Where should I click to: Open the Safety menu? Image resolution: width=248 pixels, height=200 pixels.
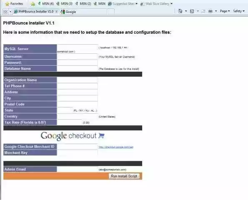coord(239,11)
